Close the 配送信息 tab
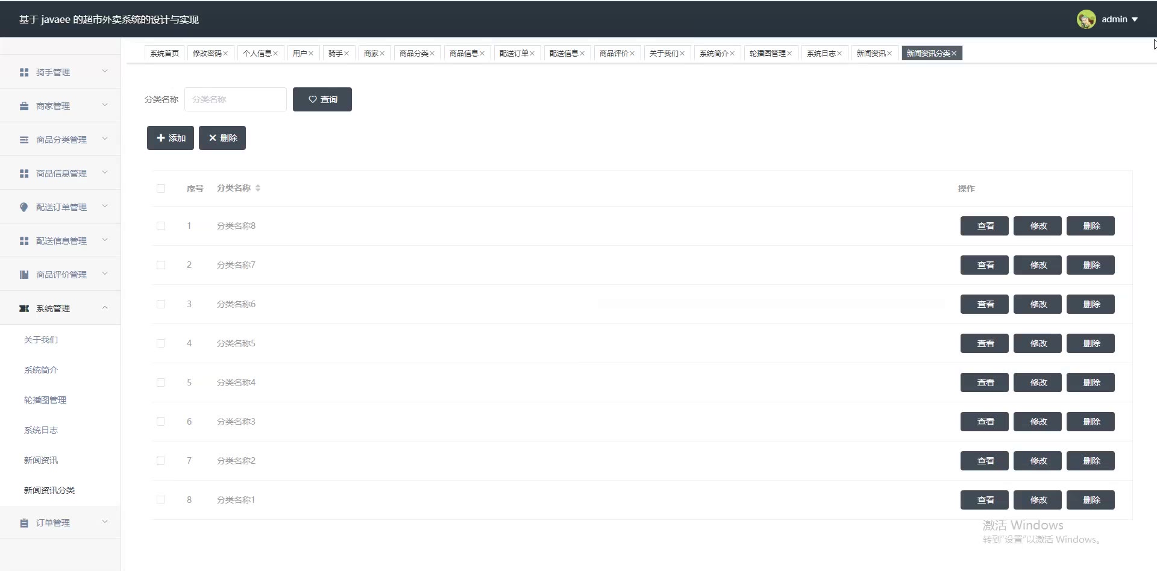 [x=582, y=54]
